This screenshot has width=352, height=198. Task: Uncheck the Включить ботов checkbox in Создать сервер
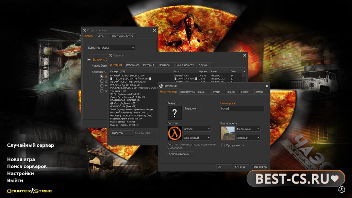pos(89,60)
